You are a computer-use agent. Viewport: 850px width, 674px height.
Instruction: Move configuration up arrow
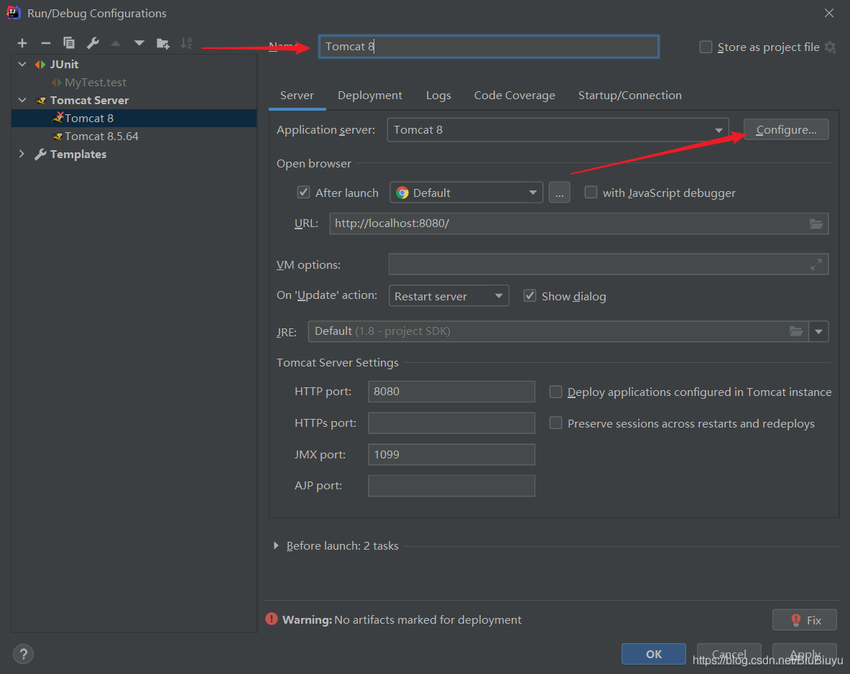pos(116,43)
